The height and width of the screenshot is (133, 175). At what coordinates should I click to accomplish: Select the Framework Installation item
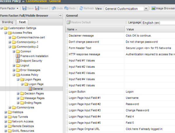click(34, 56)
